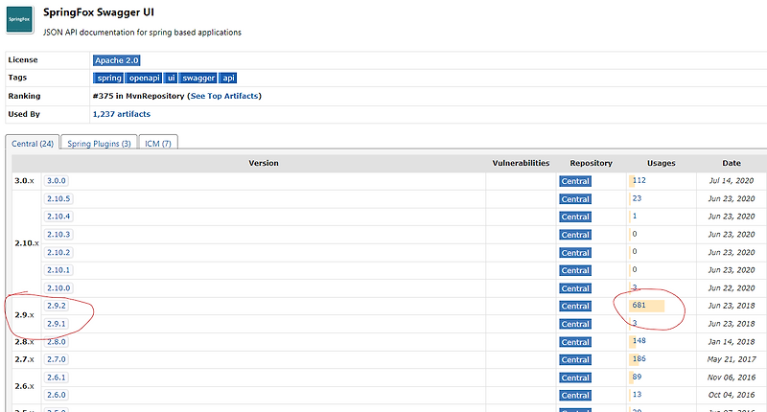Click the openapi tag
Viewport: 767px width, 412px height.
143,78
